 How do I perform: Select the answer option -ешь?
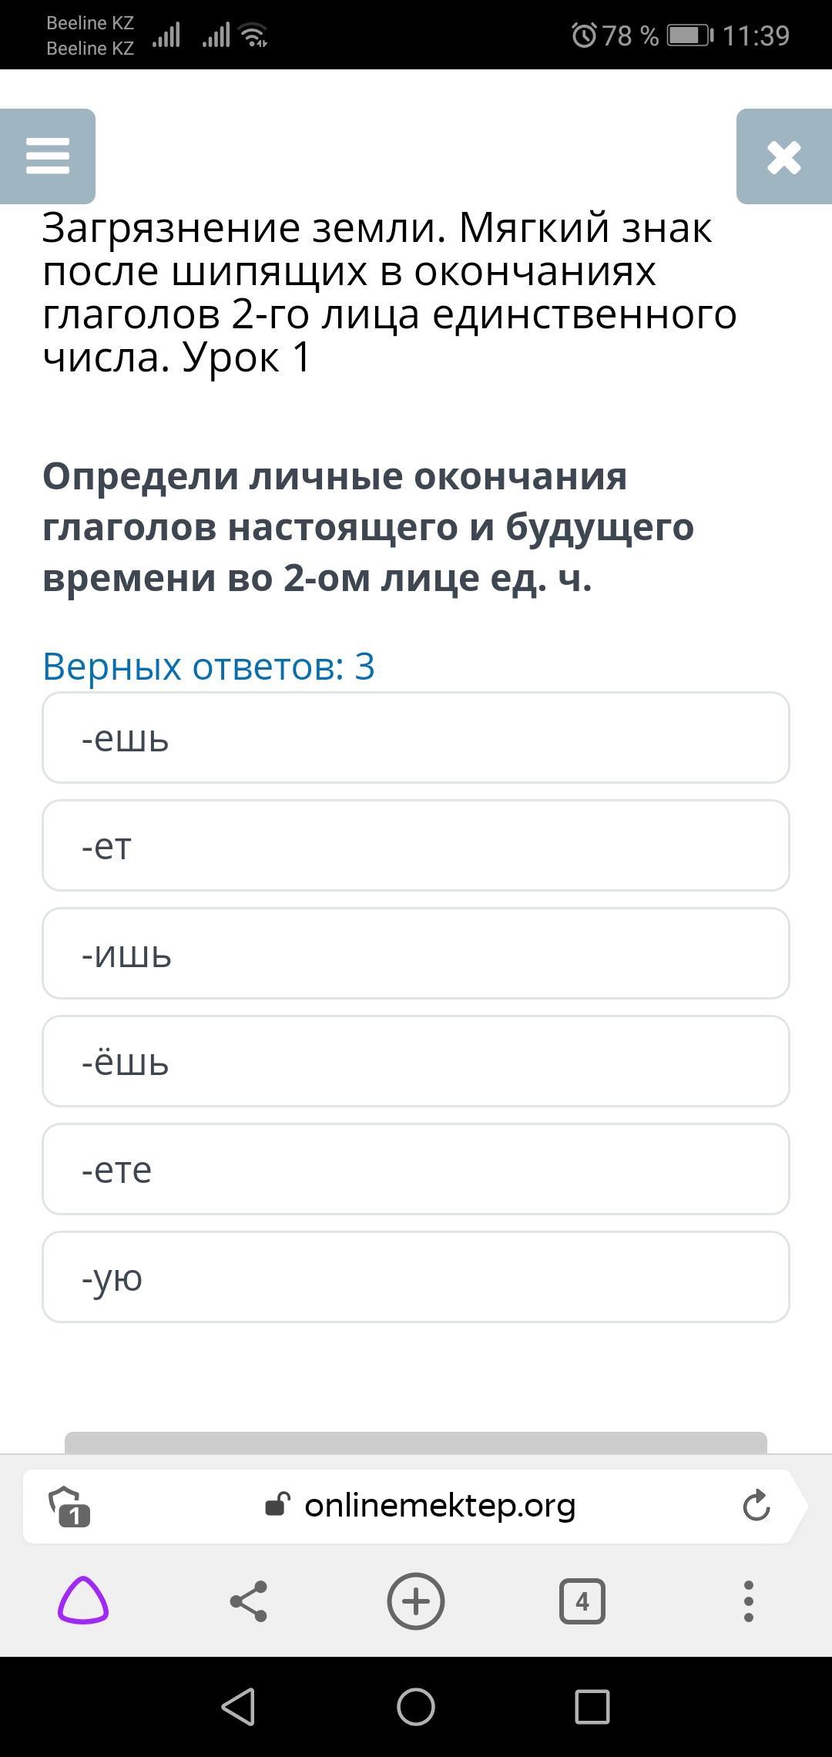[416, 738]
